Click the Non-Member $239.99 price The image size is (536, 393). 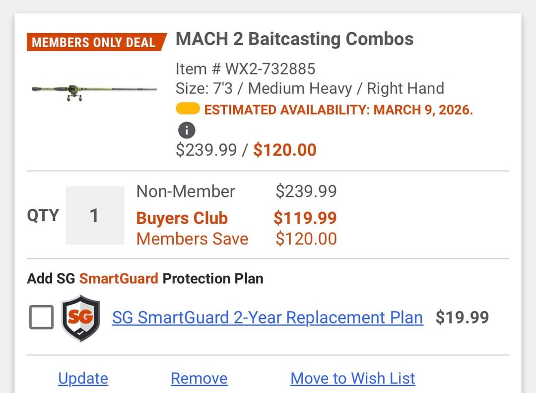point(306,192)
